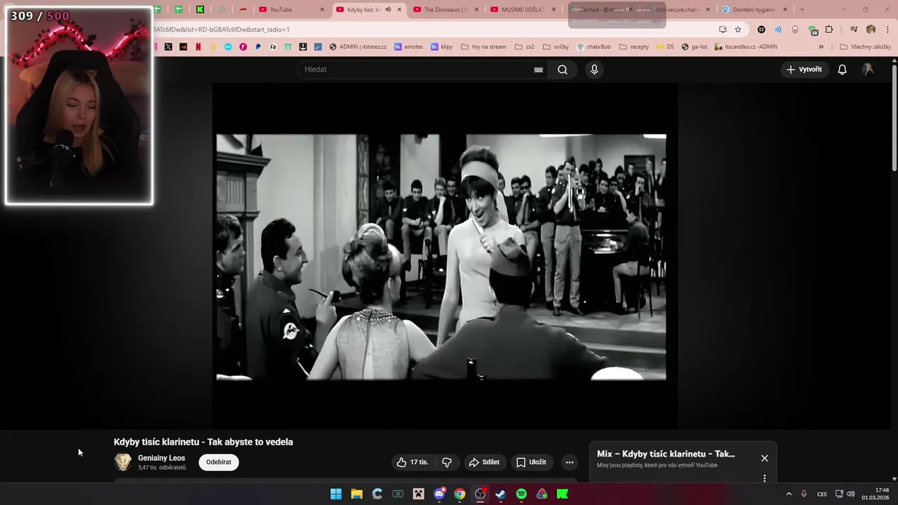
Task: Open YouTube notifications bell
Action: (x=843, y=69)
